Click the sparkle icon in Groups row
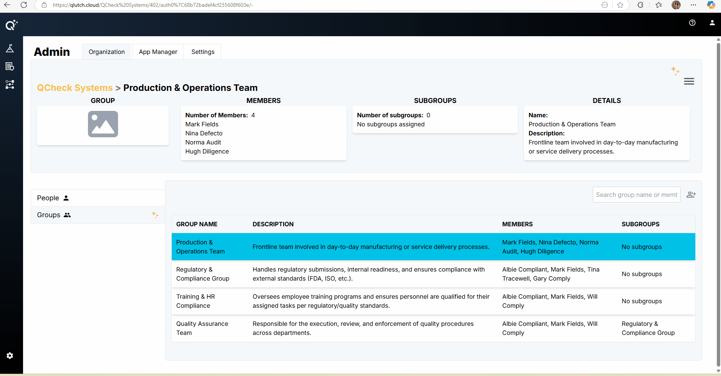Image resolution: width=721 pixels, height=376 pixels. pyautogui.click(x=155, y=215)
